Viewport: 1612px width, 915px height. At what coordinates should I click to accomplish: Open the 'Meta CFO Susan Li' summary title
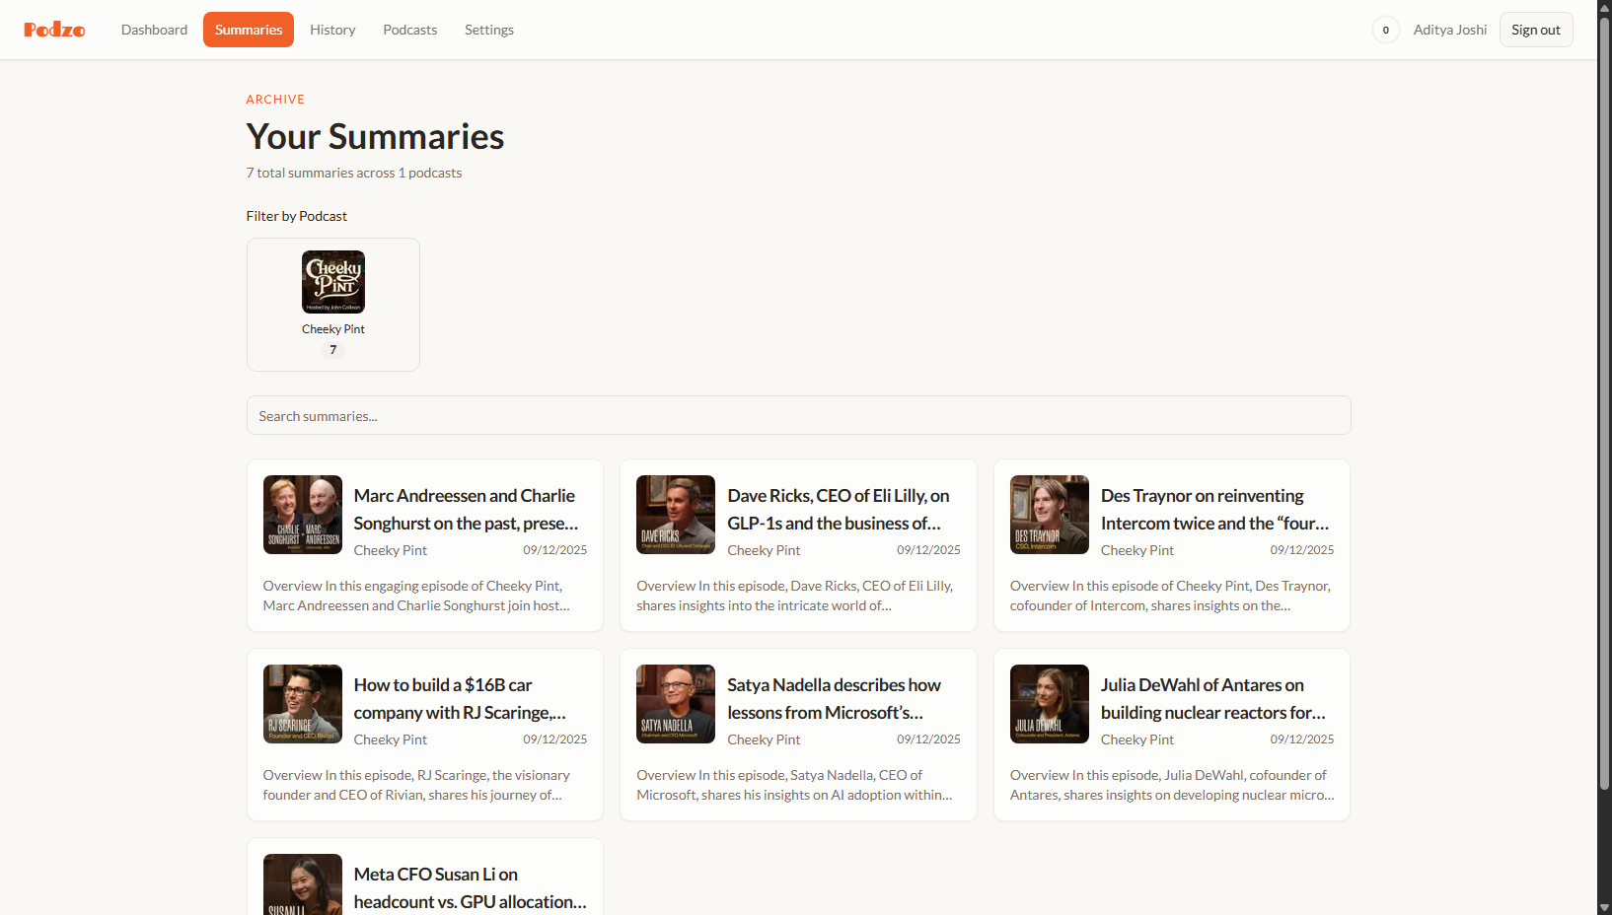(x=470, y=887)
